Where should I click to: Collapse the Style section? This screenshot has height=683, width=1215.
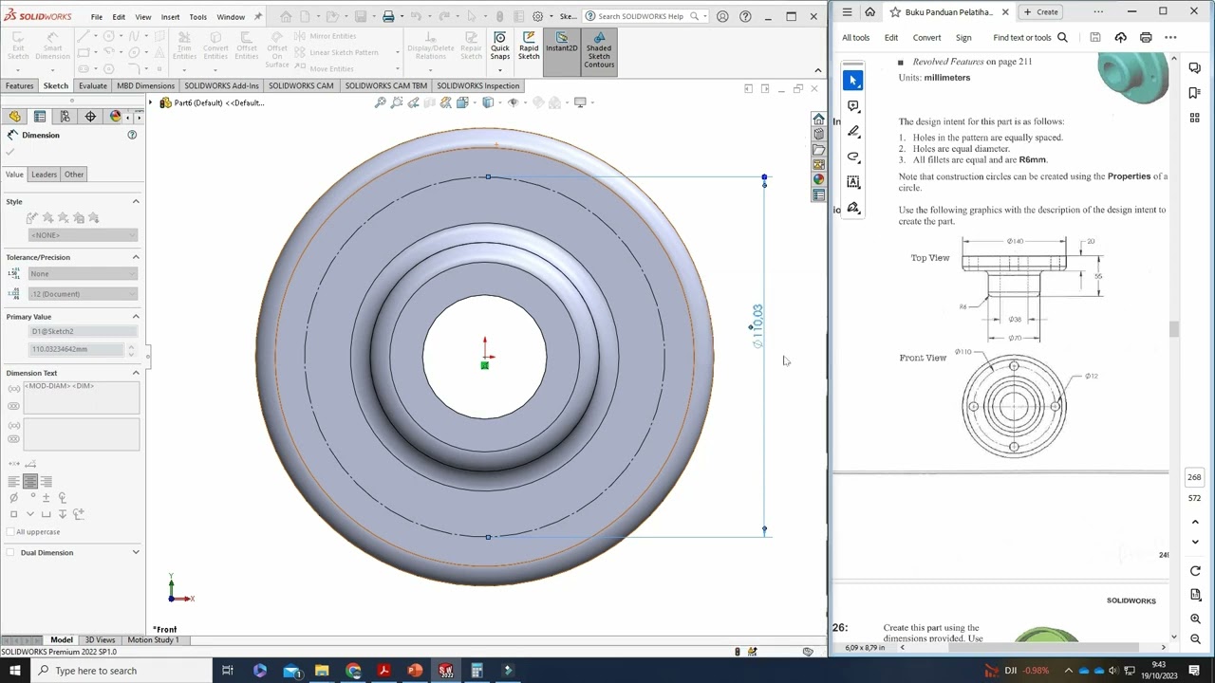[136, 201]
